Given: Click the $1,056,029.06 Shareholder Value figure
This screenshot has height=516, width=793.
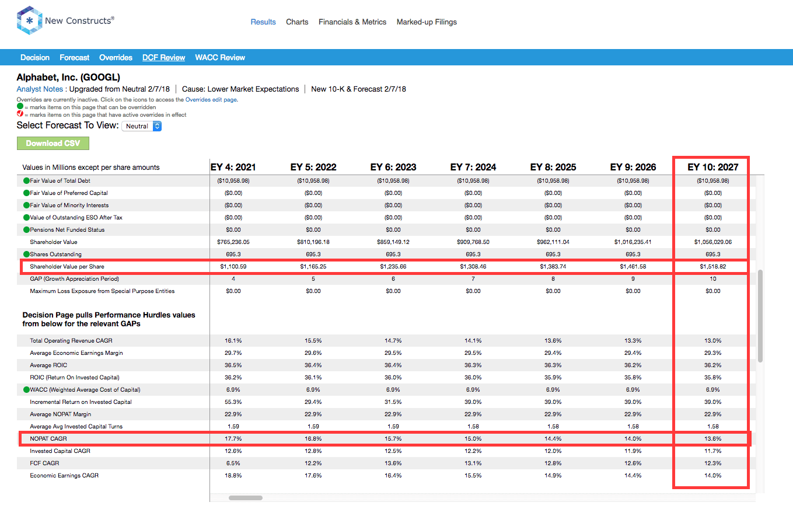Looking at the screenshot, I should click(x=713, y=242).
